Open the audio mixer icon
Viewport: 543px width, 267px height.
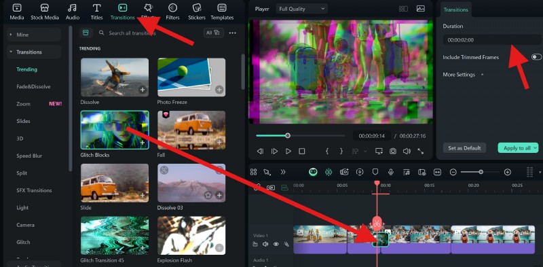(407, 172)
